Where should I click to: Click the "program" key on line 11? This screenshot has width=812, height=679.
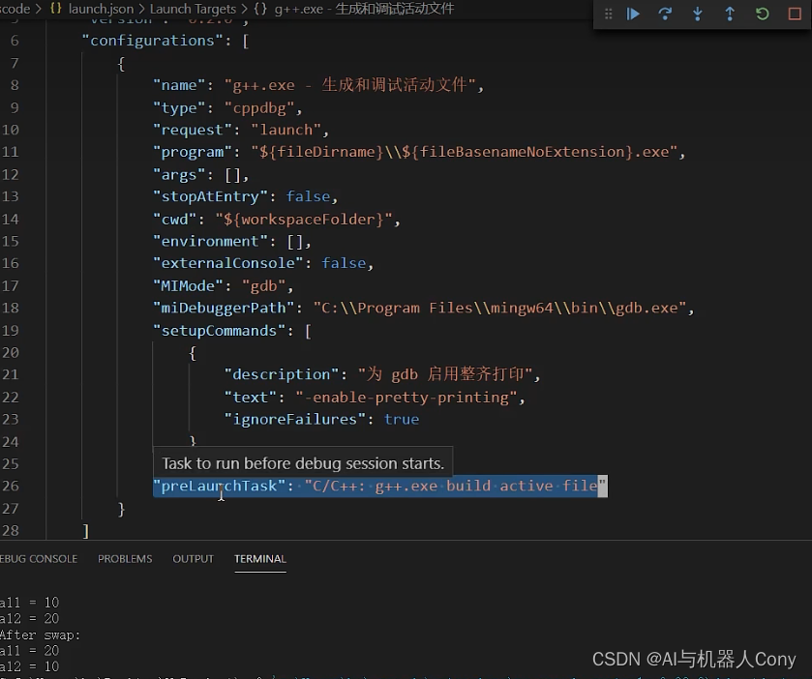coord(193,152)
